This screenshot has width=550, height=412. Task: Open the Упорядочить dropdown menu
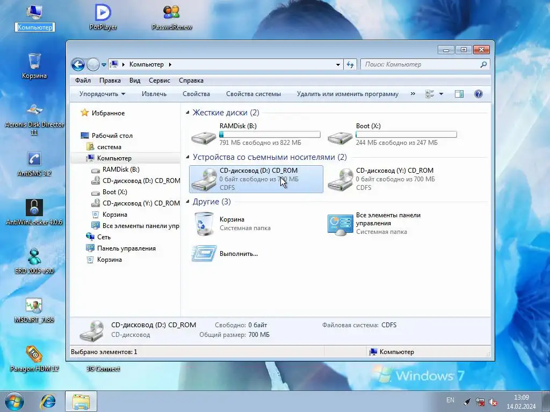coord(102,94)
